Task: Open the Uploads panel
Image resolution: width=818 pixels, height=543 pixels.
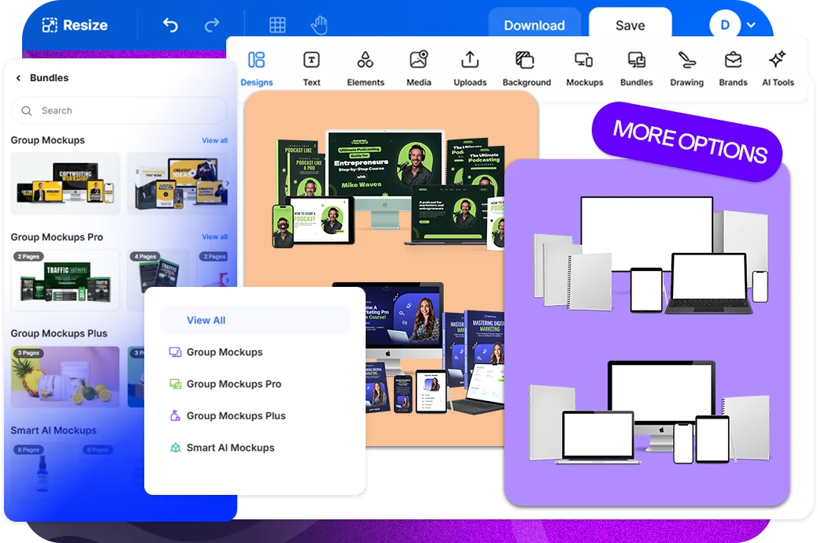Action: click(470, 69)
